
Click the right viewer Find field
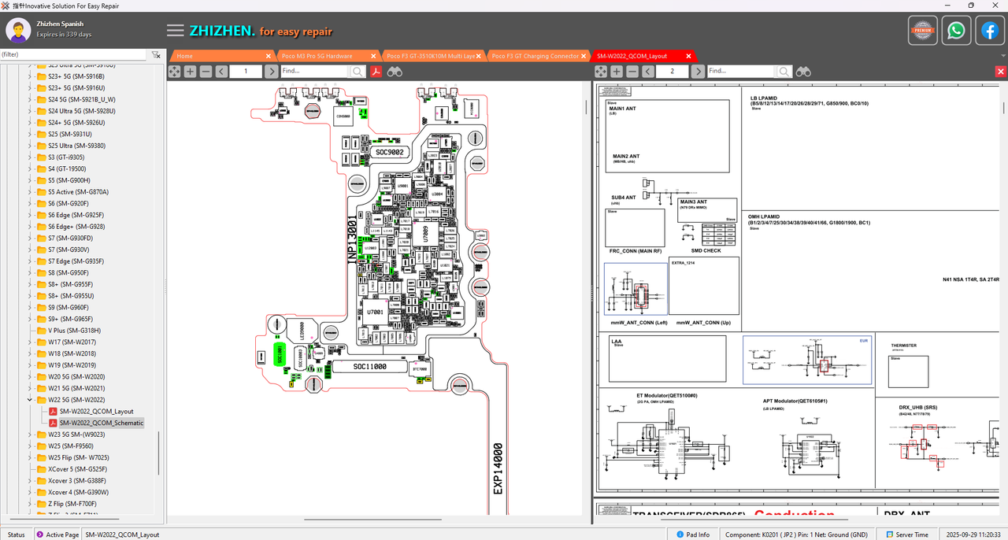point(740,72)
